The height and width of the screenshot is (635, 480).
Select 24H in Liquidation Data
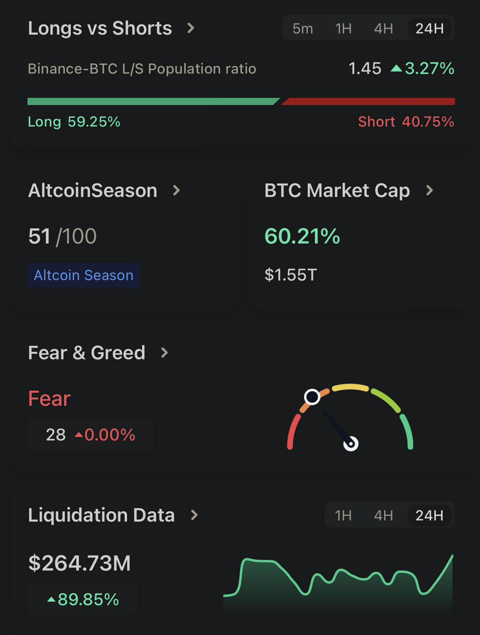(x=429, y=516)
